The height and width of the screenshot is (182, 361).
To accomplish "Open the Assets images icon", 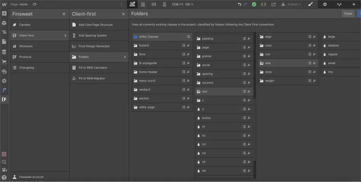I will pos(4,71).
